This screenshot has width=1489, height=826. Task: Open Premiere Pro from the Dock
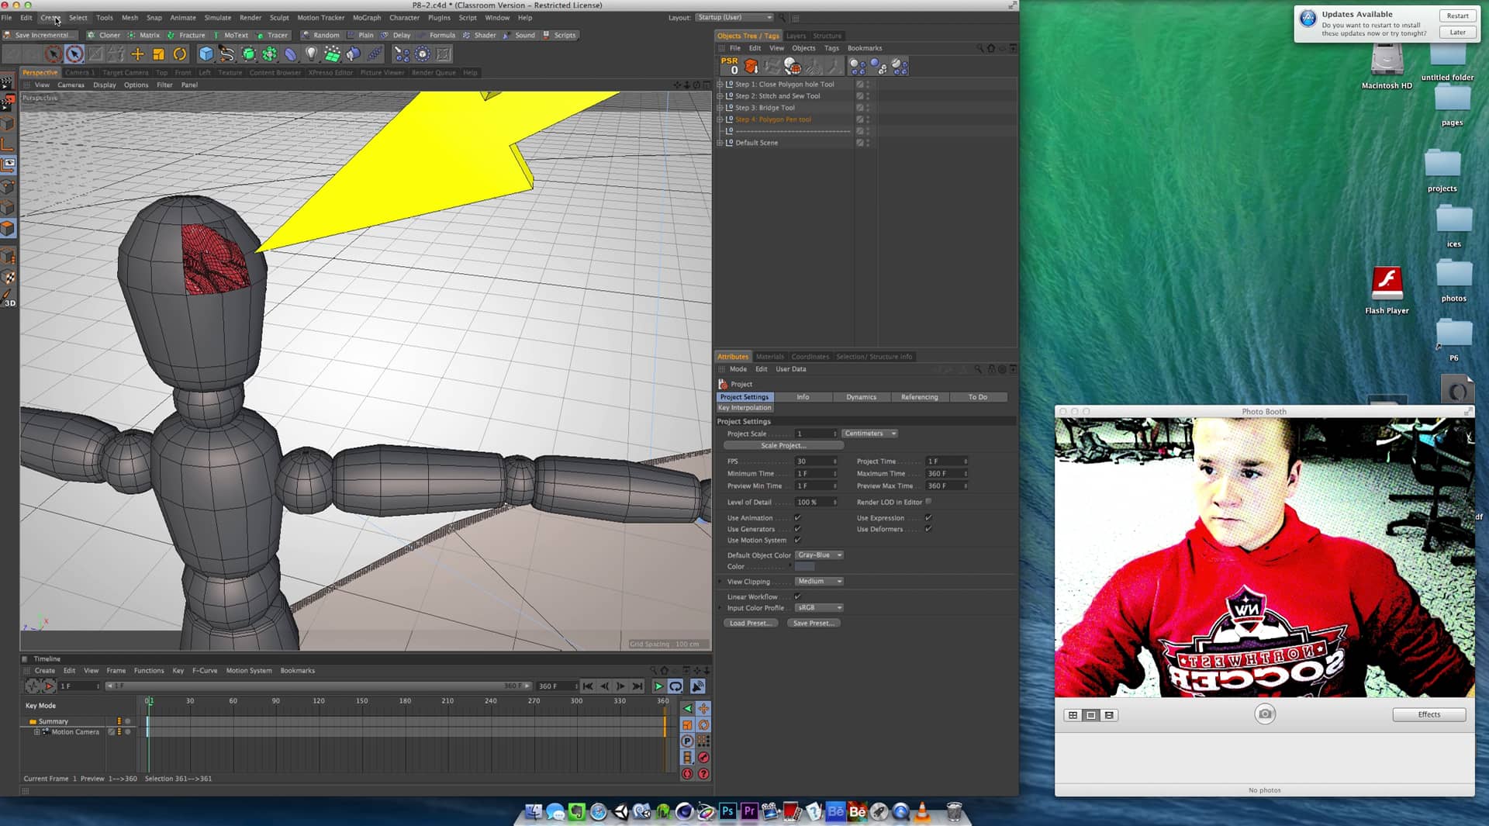[x=749, y=811]
